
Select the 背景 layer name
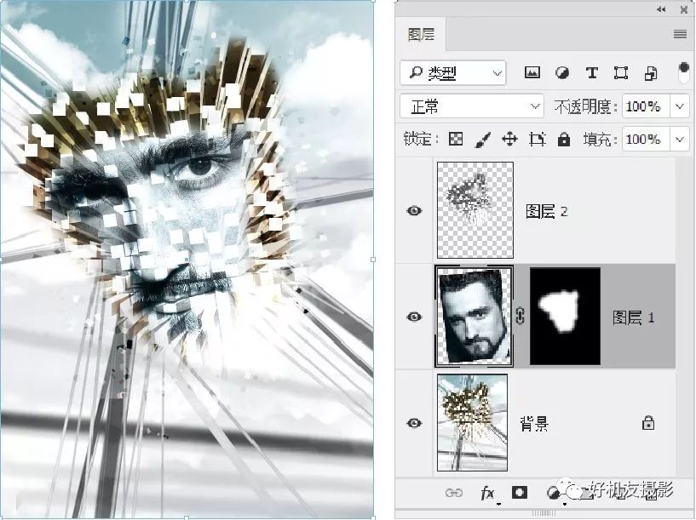click(534, 424)
